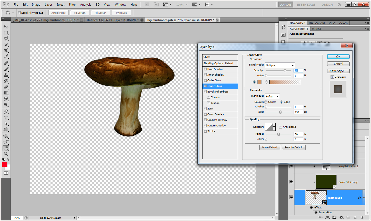The height and width of the screenshot is (221, 371).
Task: Enable the Drop Shadow checkbox
Action: [205, 69]
